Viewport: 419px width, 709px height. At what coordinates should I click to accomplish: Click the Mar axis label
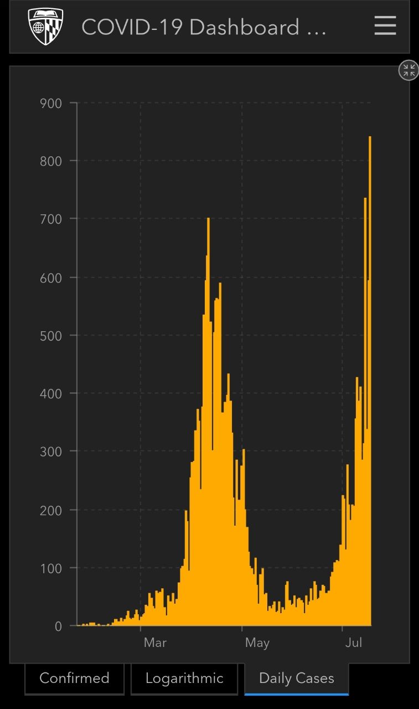click(155, 643)
